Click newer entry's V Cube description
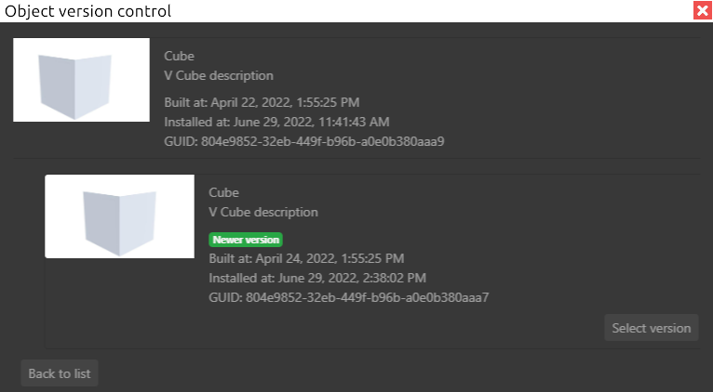 click(262, 212)
